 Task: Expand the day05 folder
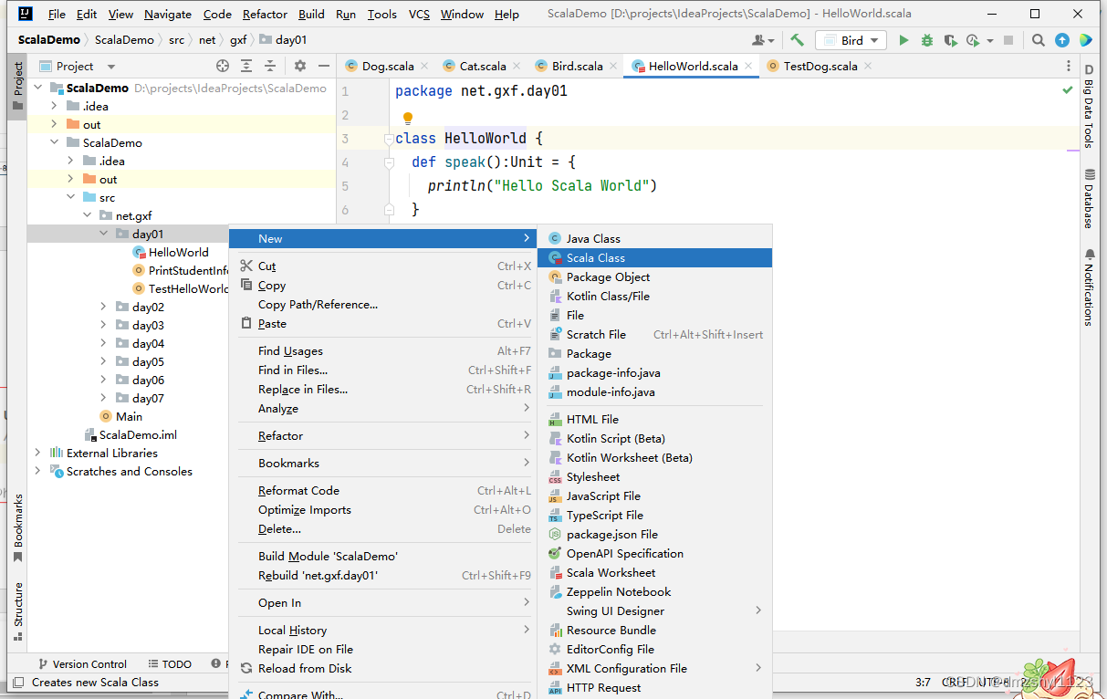104,361
